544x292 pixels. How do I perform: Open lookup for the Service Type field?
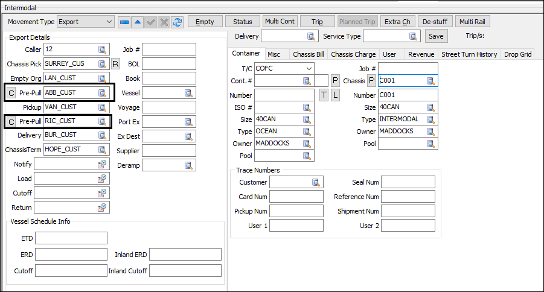click(414, 36)
